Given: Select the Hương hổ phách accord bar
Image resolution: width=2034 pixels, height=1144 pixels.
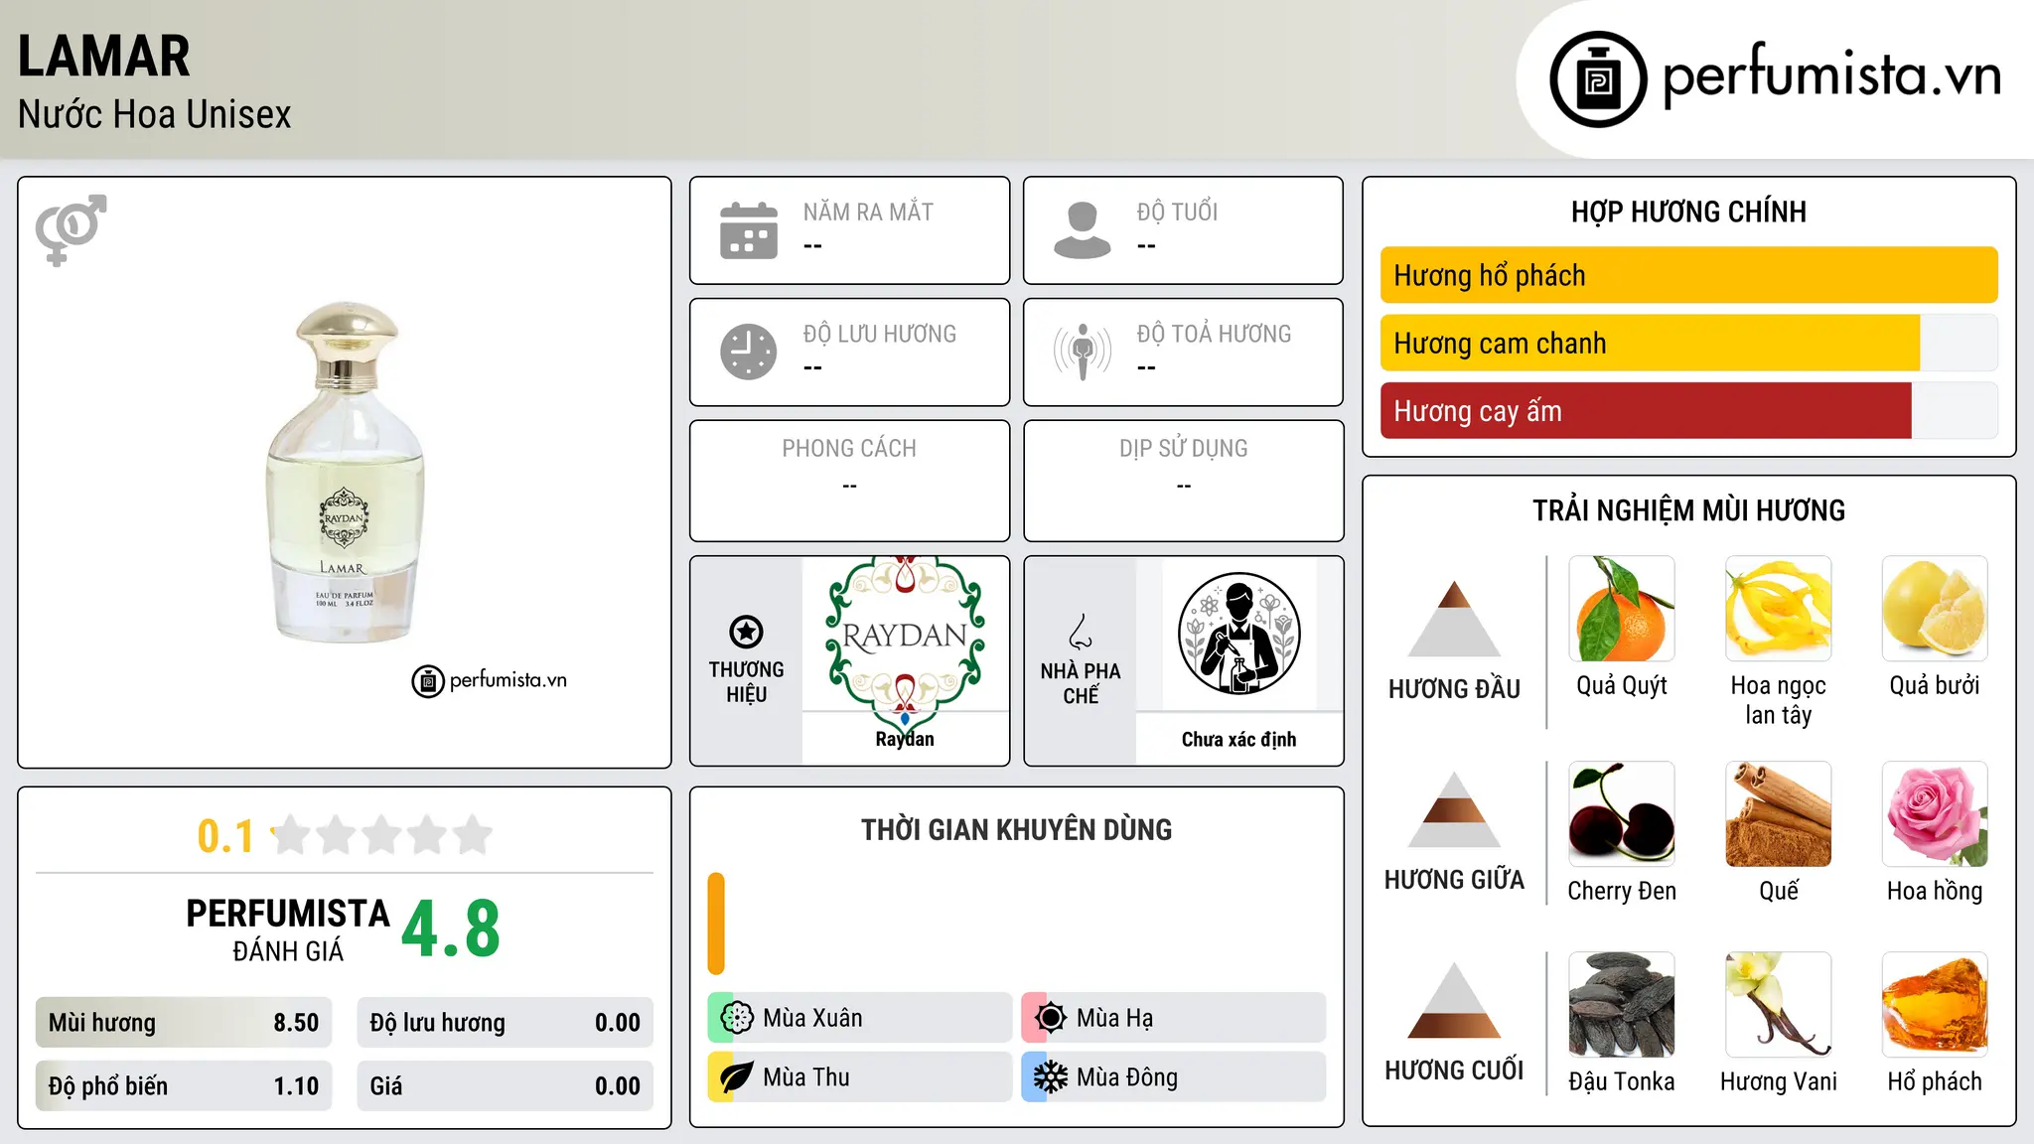Looking at the screenshot, I should click(1688, 275).
